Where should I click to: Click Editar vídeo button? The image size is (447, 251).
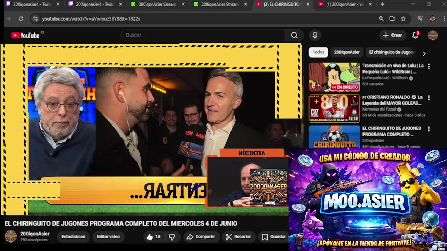(x=108, y=237)
